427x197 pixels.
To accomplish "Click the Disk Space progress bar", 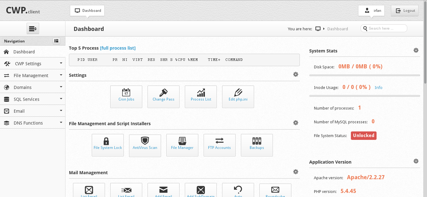I will point(365,75).
